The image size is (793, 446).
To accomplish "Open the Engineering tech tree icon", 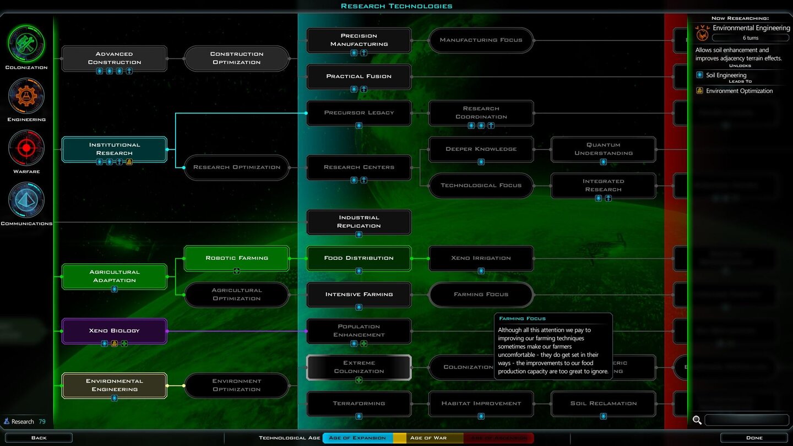I will click(x=26, y=96).
